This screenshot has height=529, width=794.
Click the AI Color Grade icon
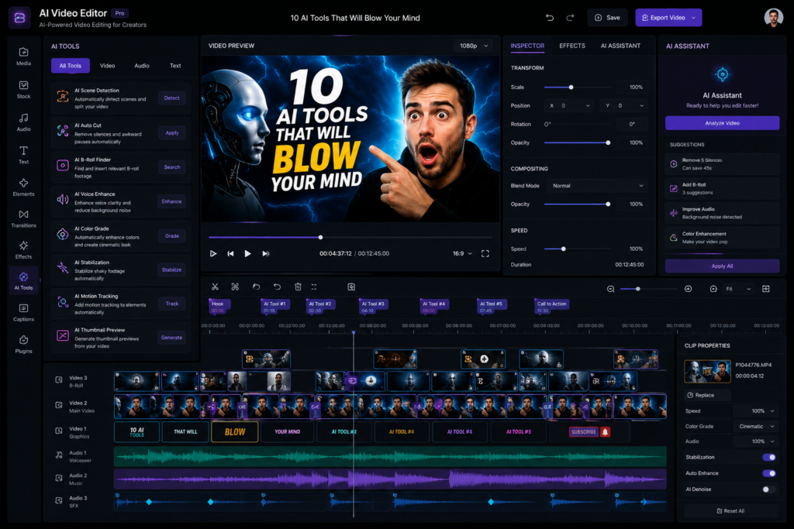point(62,234)
